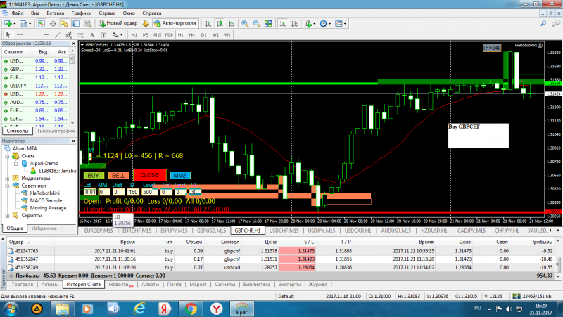Select Fibonacci retracement tool

[80, 34]
